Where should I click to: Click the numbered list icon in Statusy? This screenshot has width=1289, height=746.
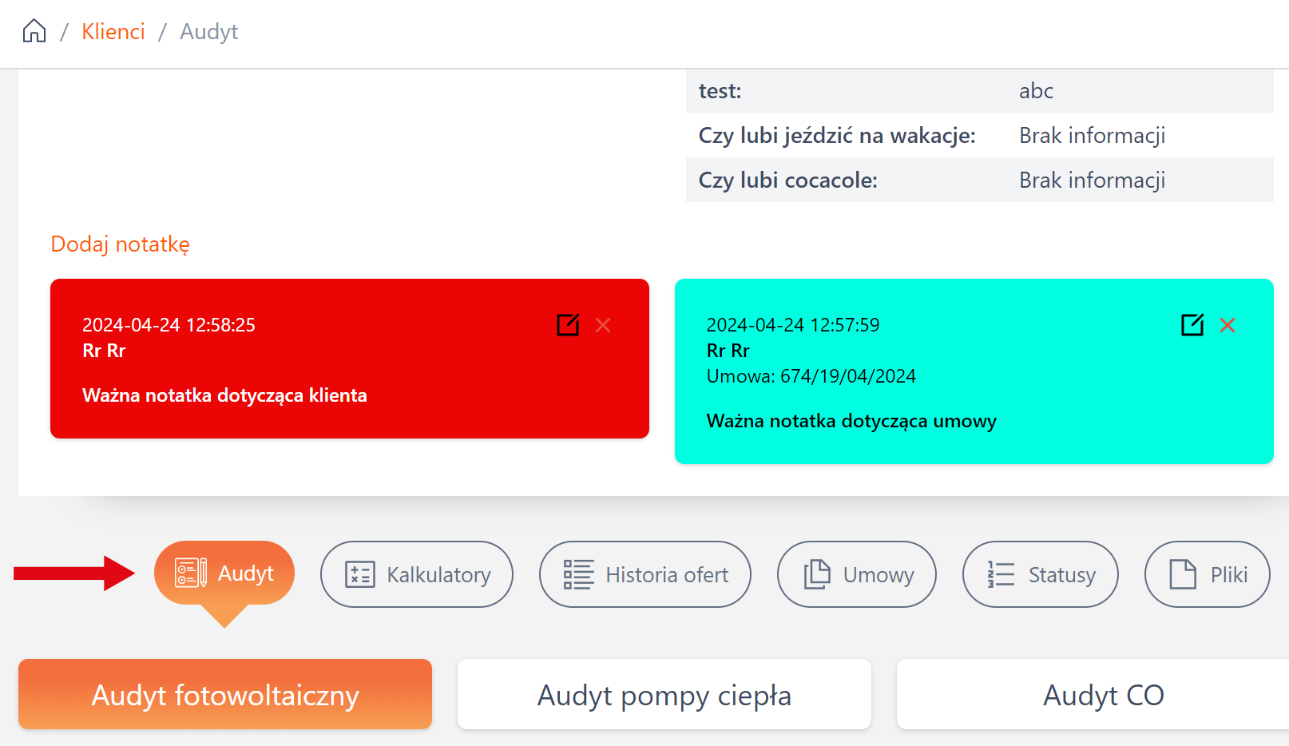[1001, 574]
